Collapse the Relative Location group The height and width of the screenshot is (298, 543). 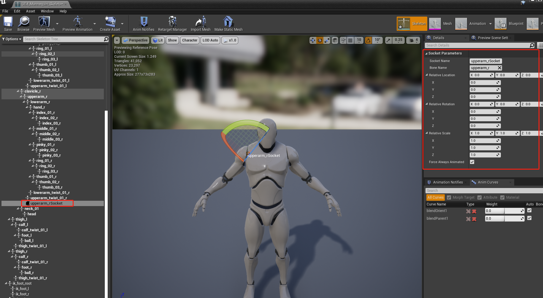[x=427, y=75]
